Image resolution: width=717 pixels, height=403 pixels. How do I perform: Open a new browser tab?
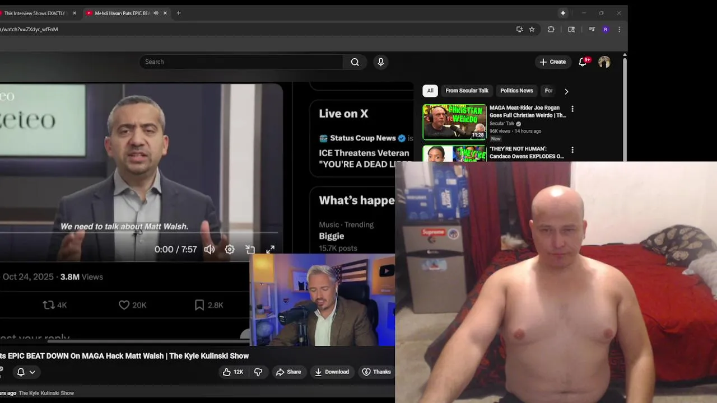pyautogui.click(x=179, y=13)
